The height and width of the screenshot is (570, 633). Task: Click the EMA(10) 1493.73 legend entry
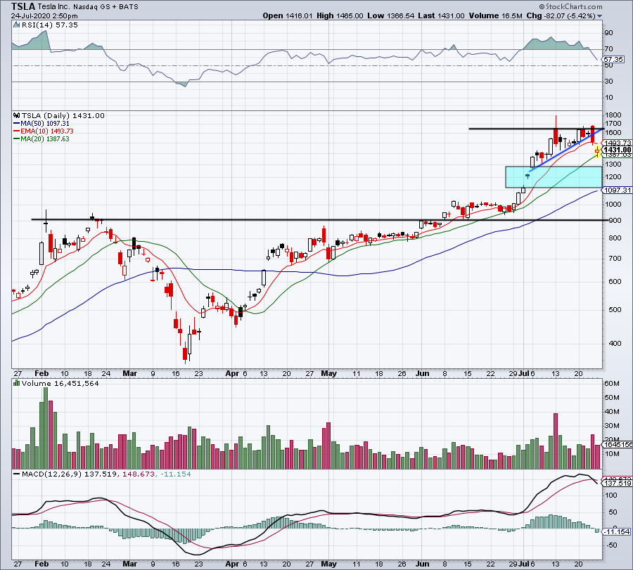pos(43,131)
